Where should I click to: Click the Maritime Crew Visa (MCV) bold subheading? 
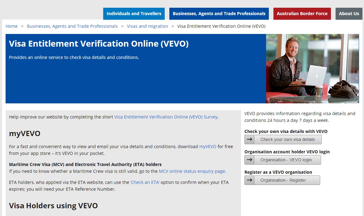coord(85,164)
